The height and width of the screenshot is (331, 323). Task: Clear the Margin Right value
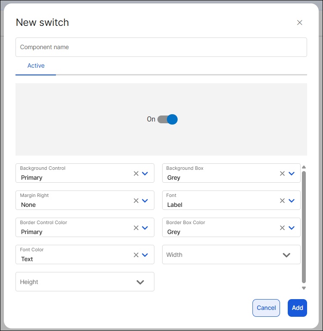tap(136, 200)
